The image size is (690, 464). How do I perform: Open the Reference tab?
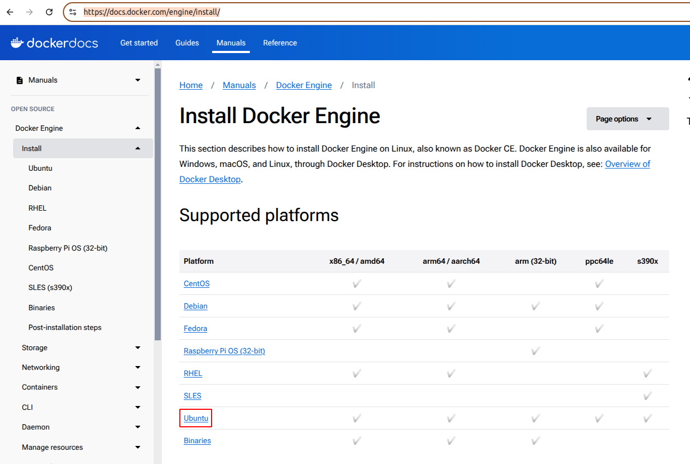pos(280,43)
